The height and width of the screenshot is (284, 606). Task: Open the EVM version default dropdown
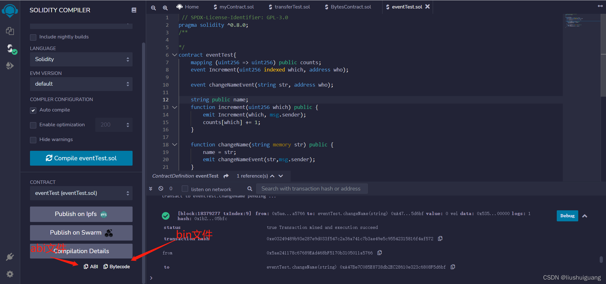pyautogui.click(x=81, y=84)
